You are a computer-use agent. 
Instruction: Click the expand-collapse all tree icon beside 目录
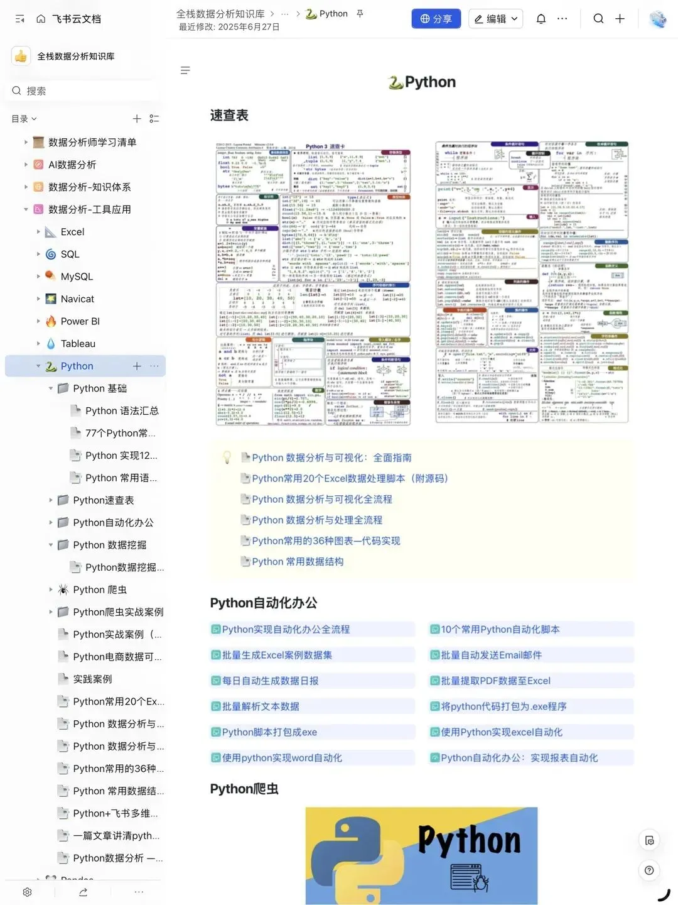tap(154, 119)
